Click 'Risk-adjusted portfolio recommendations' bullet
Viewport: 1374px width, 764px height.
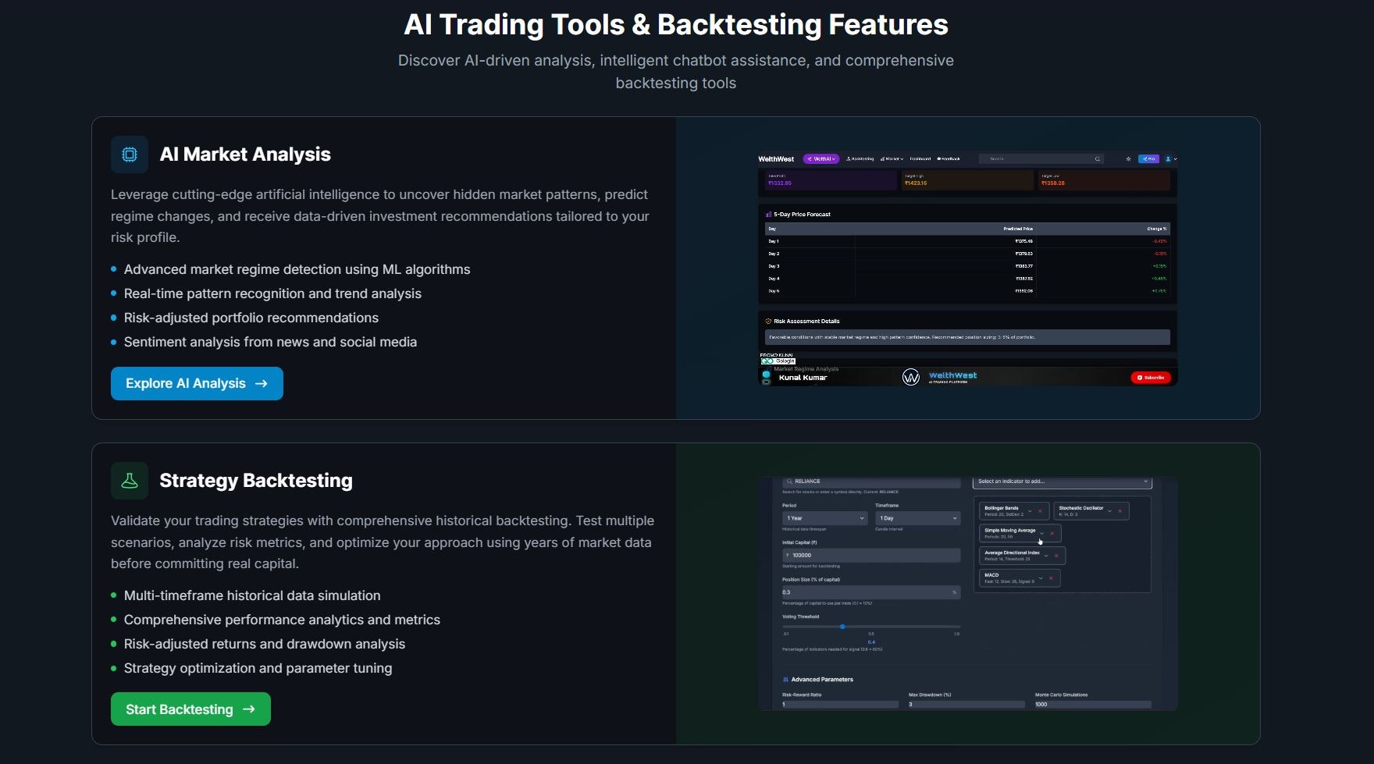click(x=251, y=318)
